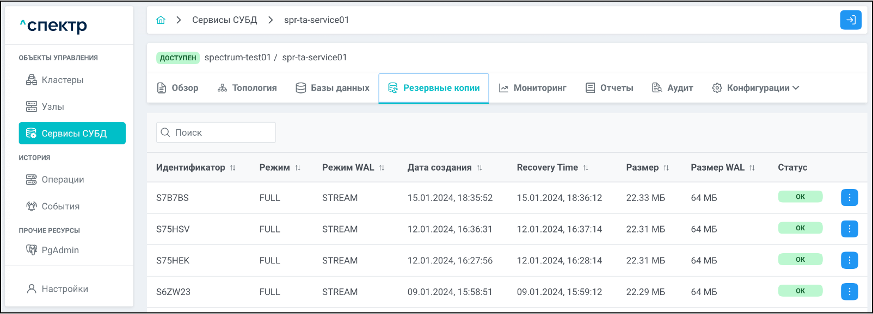Open the Мониторинг tab
The width and height of the screenshot is (873, 314).
point(533,88)
